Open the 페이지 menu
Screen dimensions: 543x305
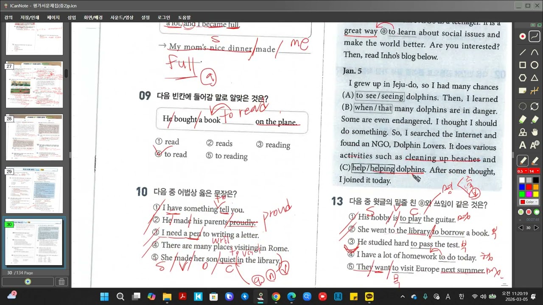pyautogui.click(x=53, y=17)
